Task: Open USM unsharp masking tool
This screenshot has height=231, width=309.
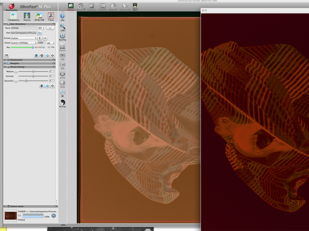Action: (62, 57)
